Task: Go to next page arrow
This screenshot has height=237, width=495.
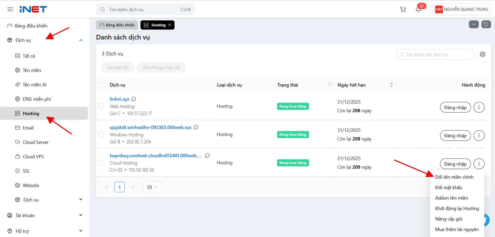Action: click(x=133, y=187)
